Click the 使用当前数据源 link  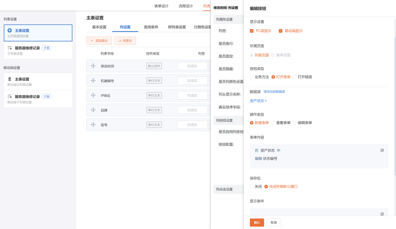point(274,92)
